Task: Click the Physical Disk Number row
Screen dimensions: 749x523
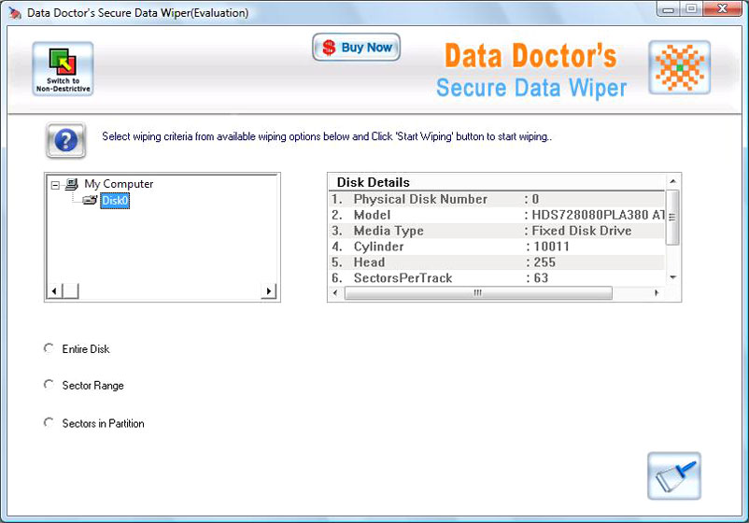Action: [x=497, y=199]
